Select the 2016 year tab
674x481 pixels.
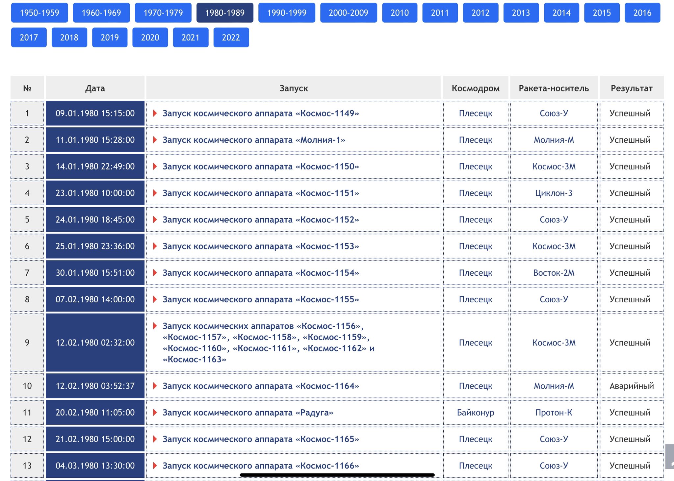pos(642,13)
